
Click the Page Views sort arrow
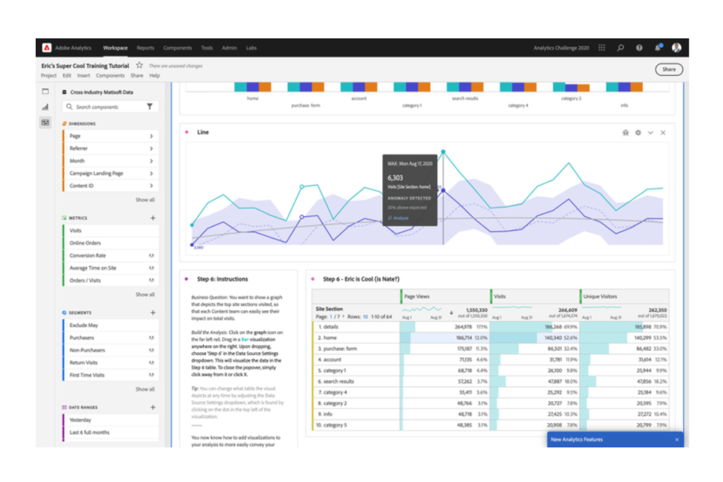click(x=451, y=313)
